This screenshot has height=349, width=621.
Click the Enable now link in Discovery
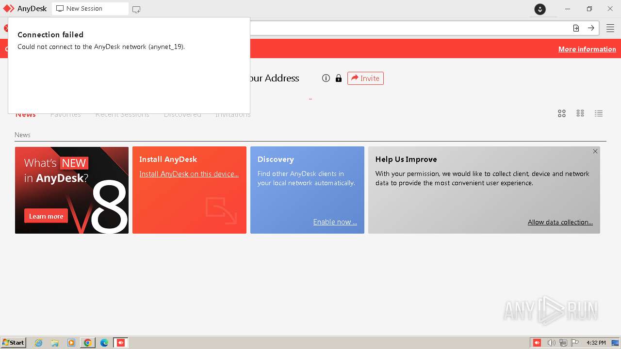point(335,222)
